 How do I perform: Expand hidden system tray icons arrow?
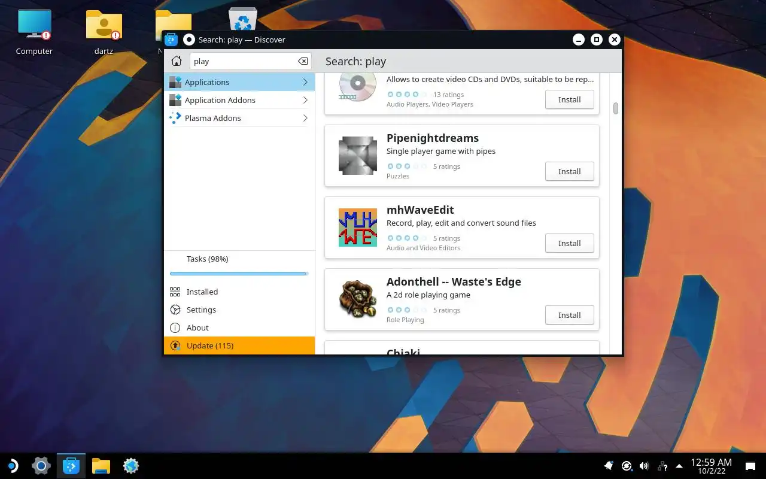click(679, 465)
